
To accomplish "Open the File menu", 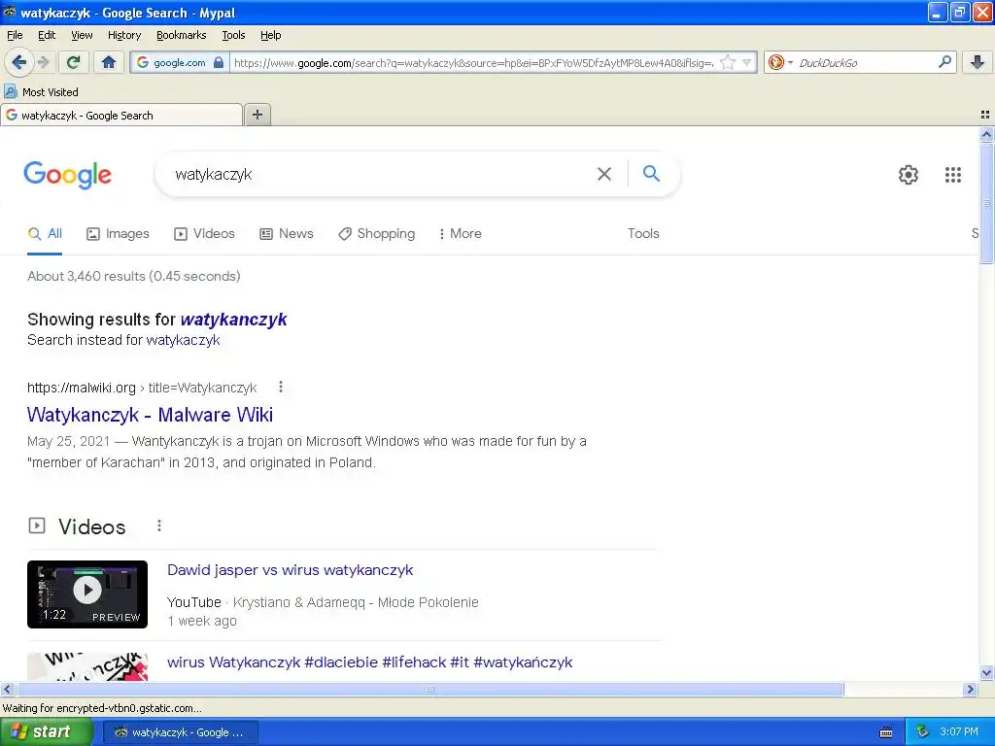I will point(15,35).
